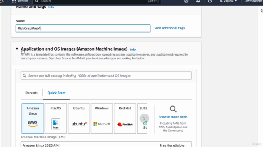Open Browse more AMIs link
The image size is (263, 147).
click(173, 117)
